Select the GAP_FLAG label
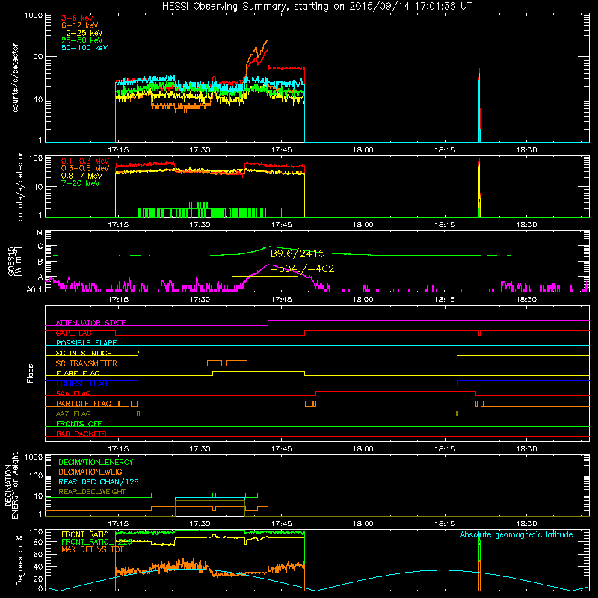Viewport: 598px width, 598px height. (x=73, y=333)
